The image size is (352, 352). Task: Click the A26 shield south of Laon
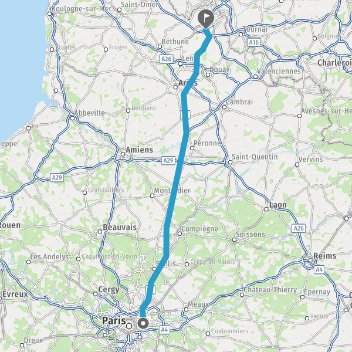tap(299, 228)
